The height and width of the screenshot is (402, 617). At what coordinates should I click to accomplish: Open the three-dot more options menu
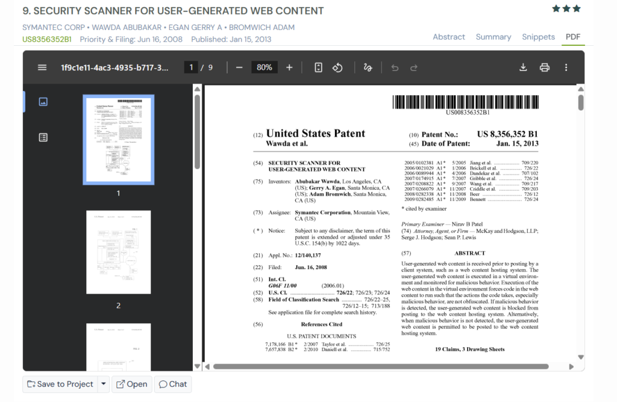[x=565, y=67]
